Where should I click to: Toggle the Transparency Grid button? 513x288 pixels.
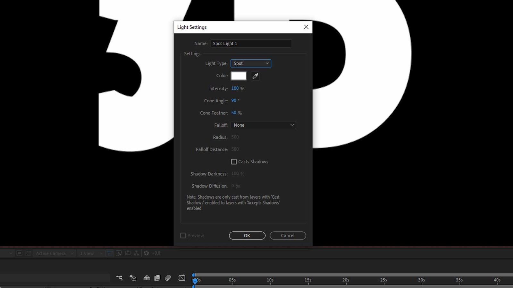pyautogui.click(x=28, y=253)
